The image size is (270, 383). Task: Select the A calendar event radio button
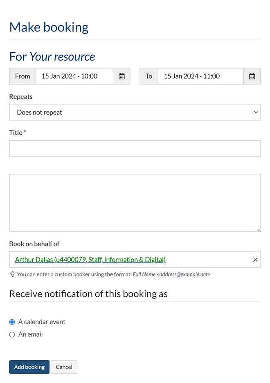(12, 322)
